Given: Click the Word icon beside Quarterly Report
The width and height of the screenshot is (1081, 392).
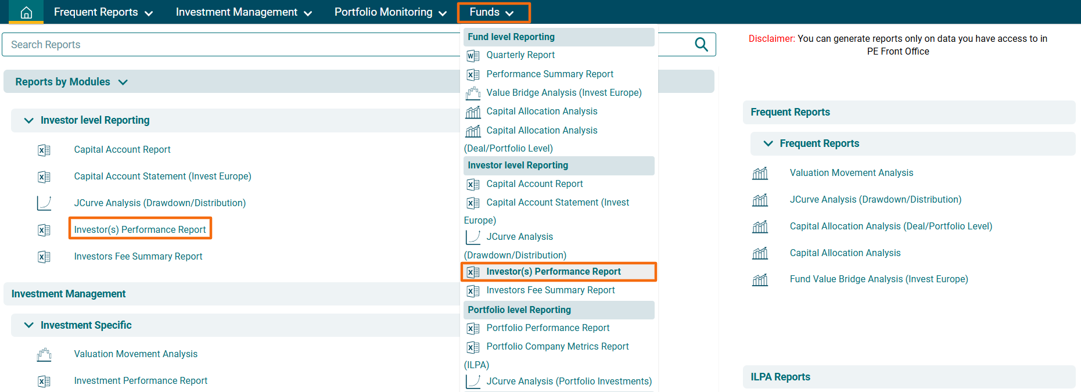Looking at the screenshot, I should coord(473,56).
